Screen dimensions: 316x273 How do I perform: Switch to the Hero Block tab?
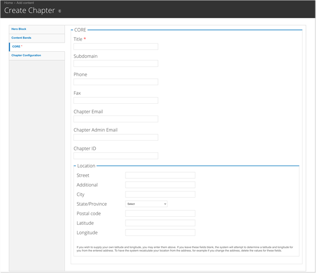coord(19,29)
